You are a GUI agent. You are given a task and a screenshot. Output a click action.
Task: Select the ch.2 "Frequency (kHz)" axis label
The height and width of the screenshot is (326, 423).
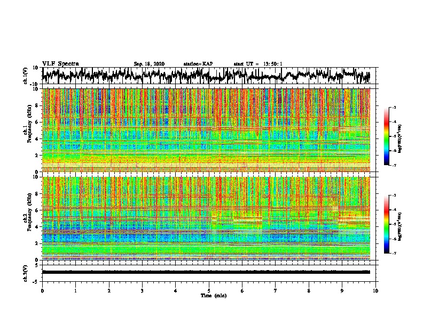tap(30, 212)
